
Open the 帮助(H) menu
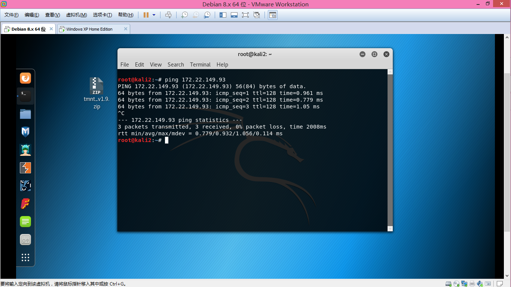tap(126, 15)
